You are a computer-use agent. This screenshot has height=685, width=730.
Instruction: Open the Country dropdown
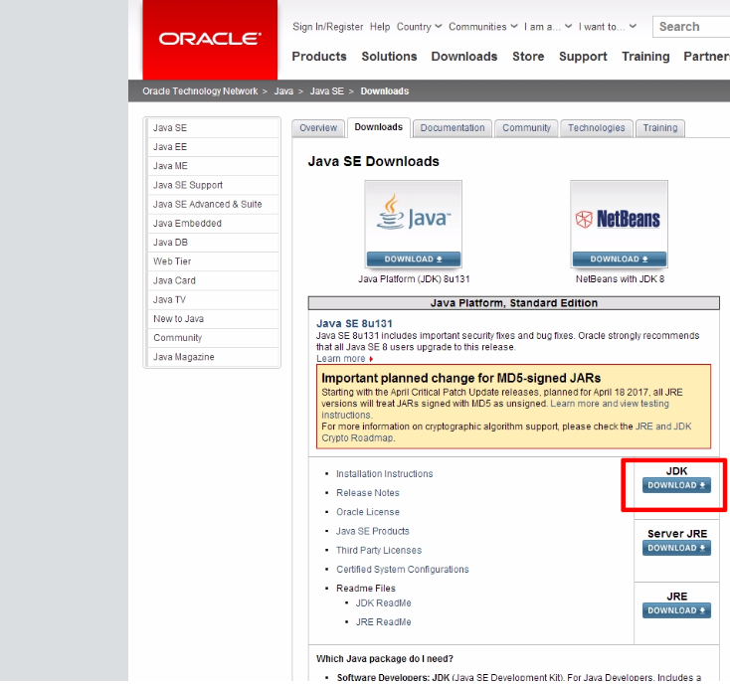tap(419, 27)
